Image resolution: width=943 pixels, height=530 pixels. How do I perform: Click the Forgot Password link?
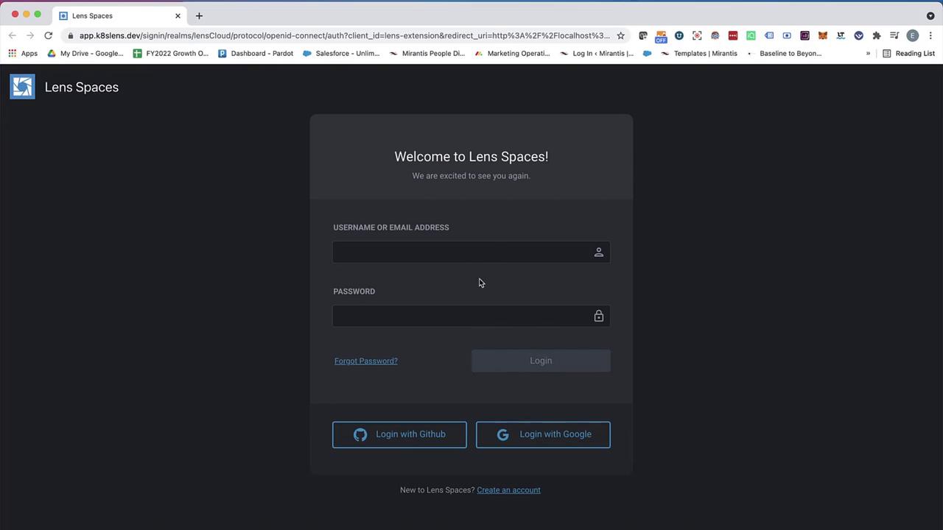366,361
